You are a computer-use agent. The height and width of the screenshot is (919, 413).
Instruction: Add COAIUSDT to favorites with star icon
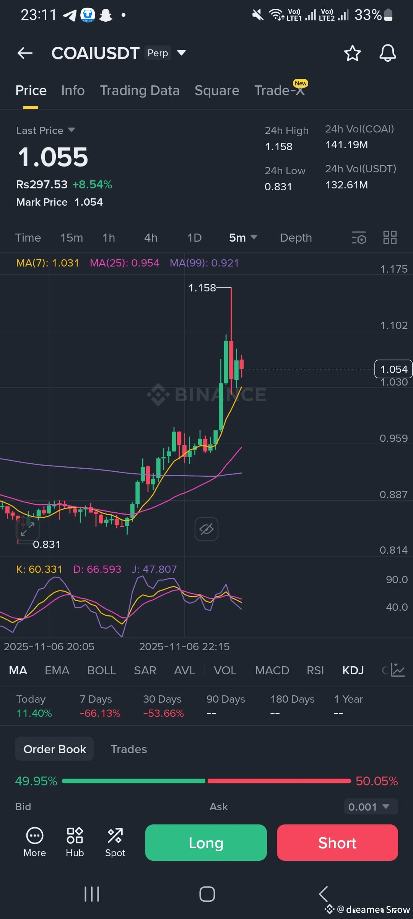(x=352, y=53)
